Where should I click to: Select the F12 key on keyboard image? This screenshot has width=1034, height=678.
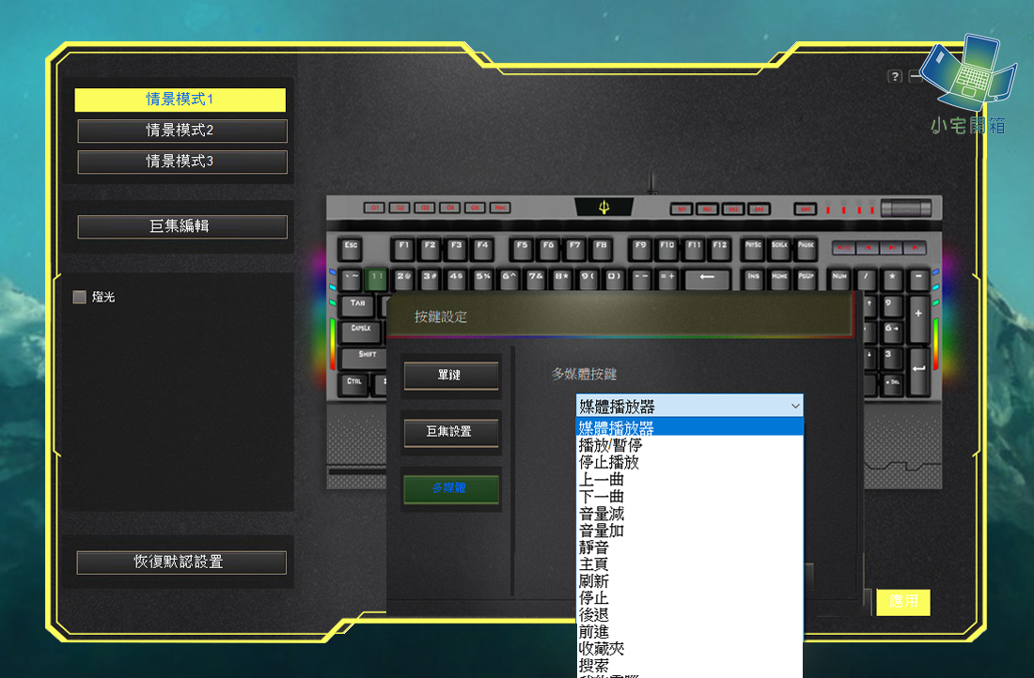pos(719,249)
